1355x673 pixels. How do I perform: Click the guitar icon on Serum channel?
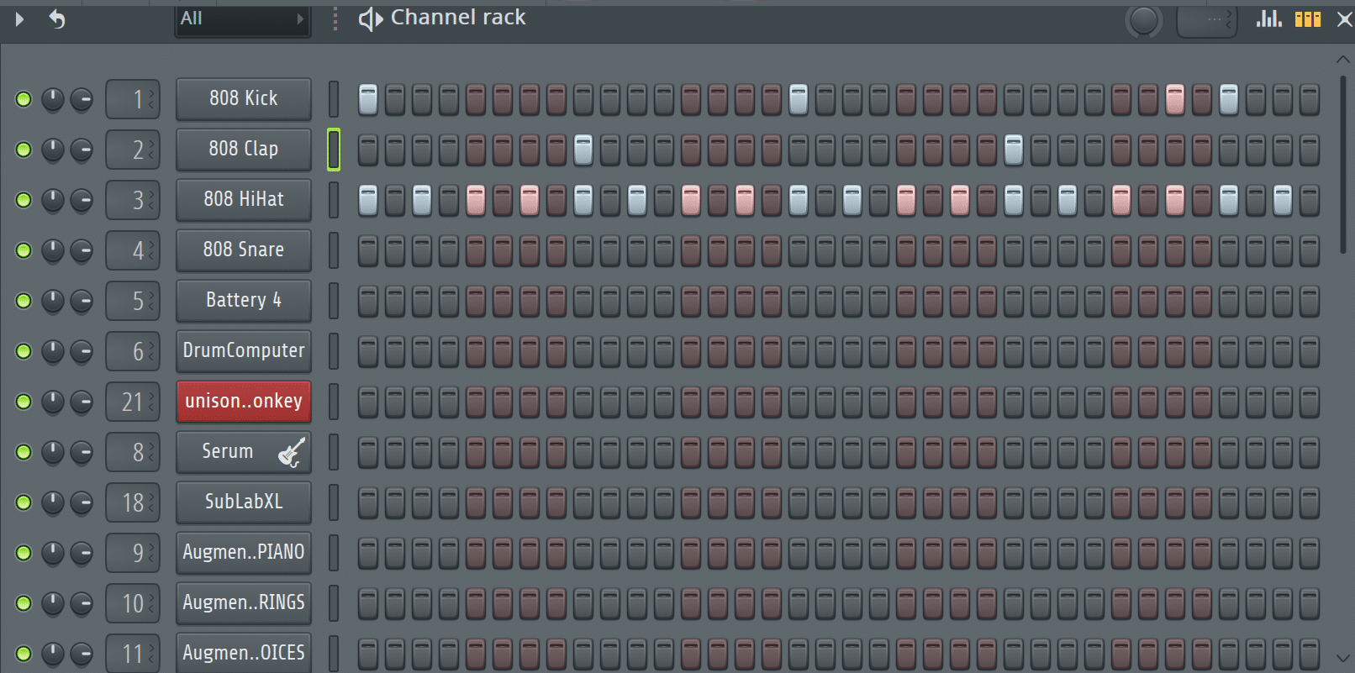point(292,452)
